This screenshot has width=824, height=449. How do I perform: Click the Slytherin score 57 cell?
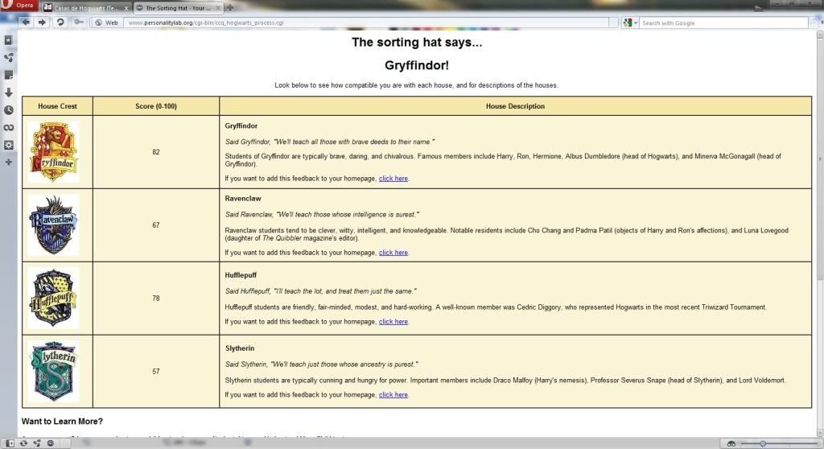coord(156,371)
